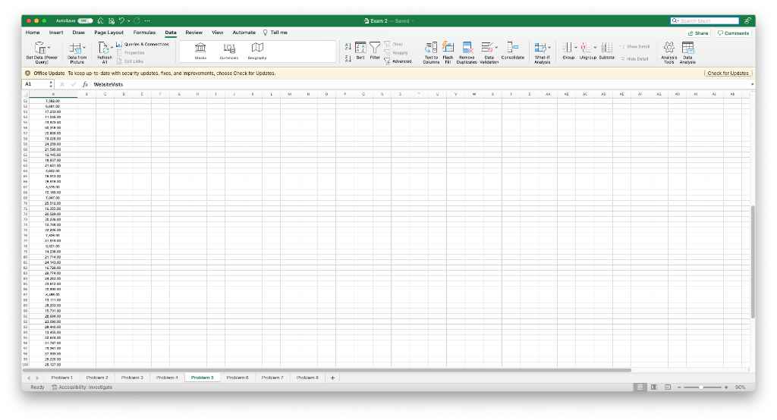
Task: Expand Get Data dropdown arrow
Action: (x=49, y=48)
